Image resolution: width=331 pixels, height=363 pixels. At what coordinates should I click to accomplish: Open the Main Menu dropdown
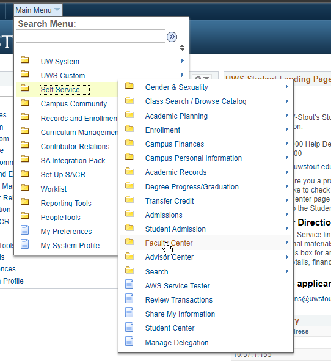click(x=38, y=10)
